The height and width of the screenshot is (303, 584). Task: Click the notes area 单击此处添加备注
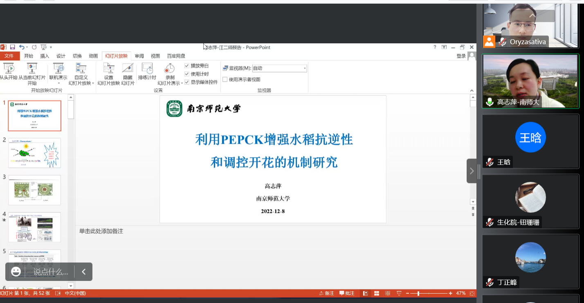tap(101, 231)
